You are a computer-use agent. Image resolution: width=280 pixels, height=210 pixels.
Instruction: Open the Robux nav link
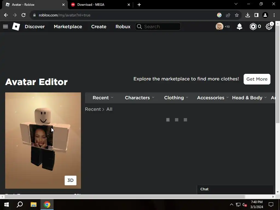123,27
